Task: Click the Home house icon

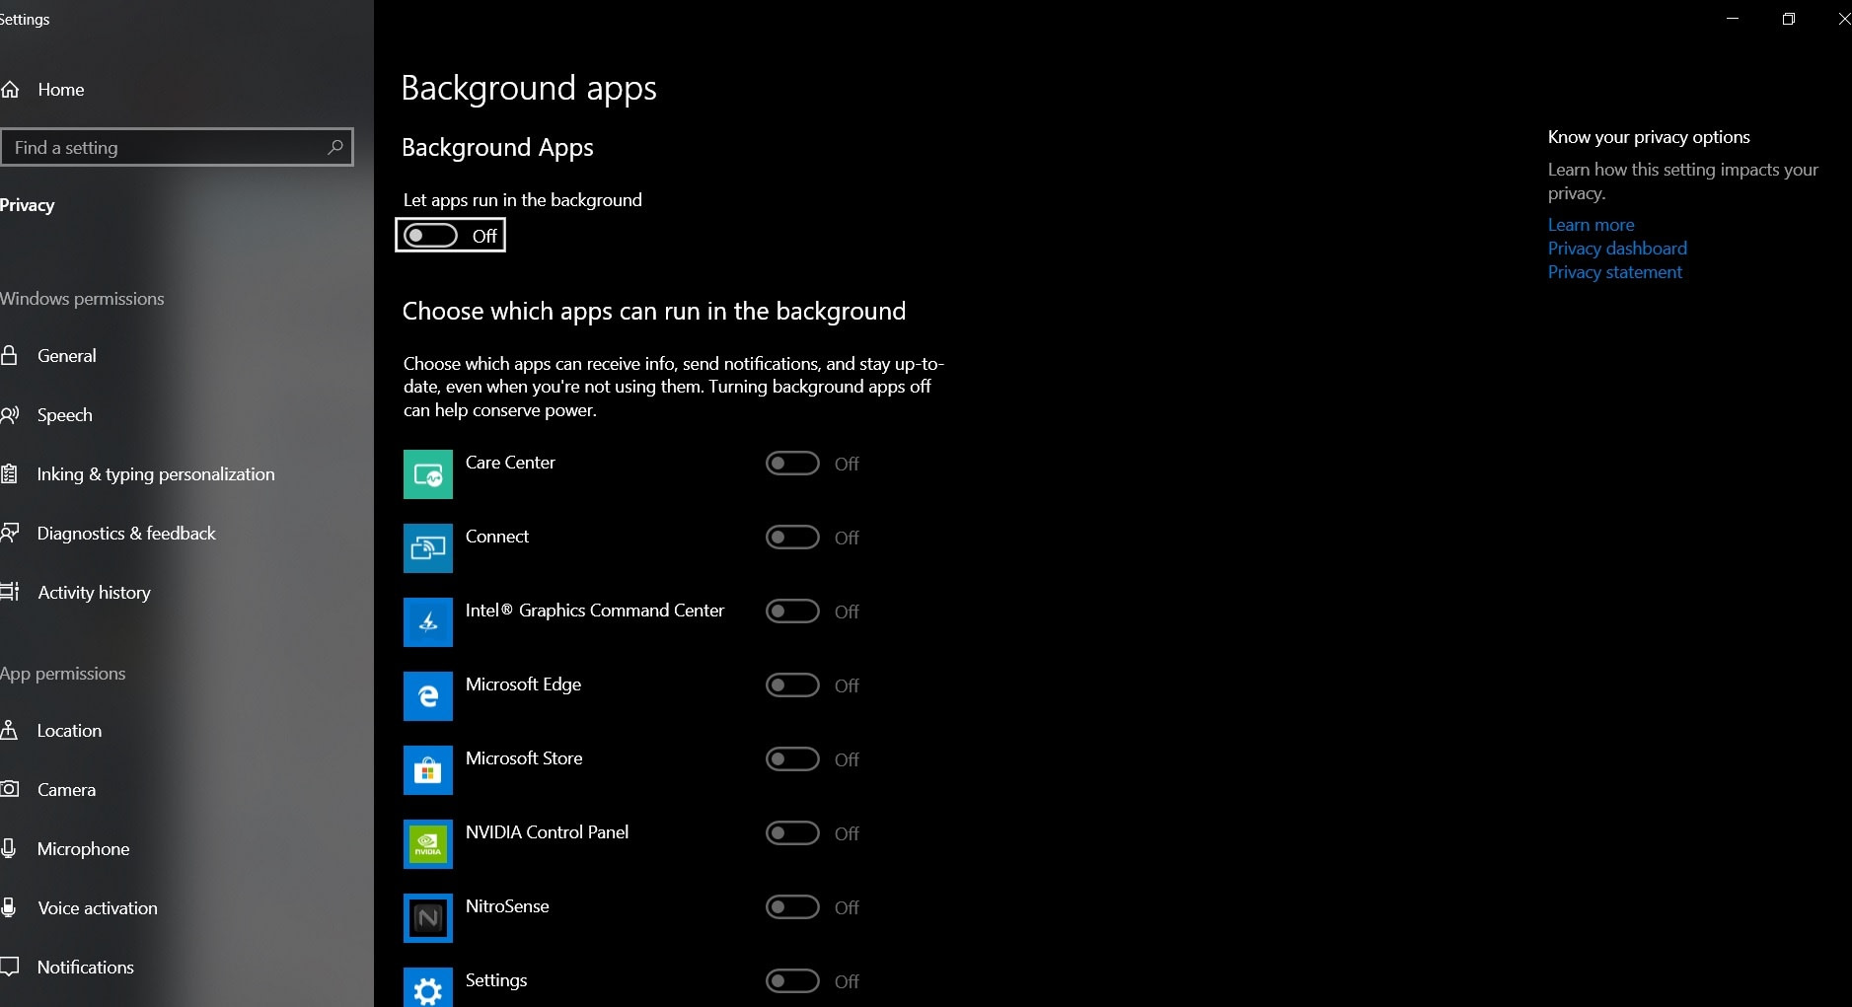Action: [10, 90]
